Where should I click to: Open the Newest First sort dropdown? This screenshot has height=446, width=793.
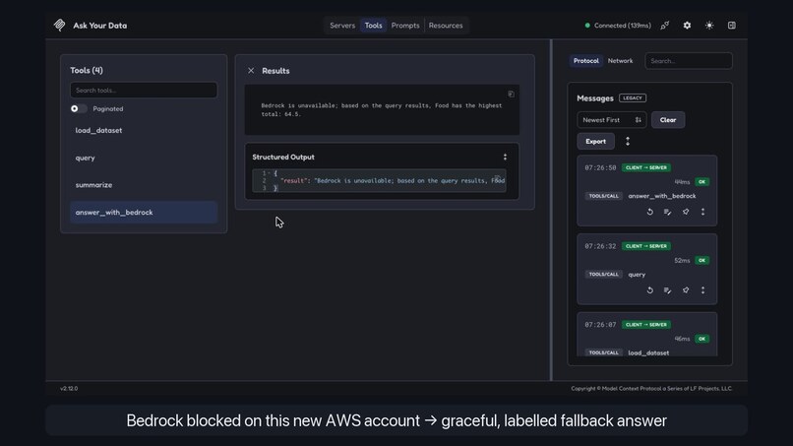coord(611,120)
